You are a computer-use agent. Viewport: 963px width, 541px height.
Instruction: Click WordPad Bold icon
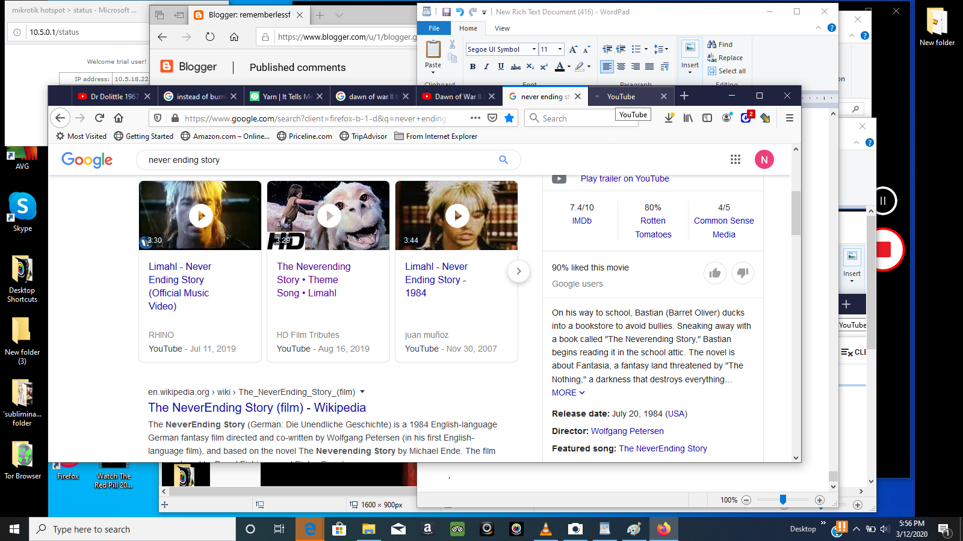tap(472, 67)
